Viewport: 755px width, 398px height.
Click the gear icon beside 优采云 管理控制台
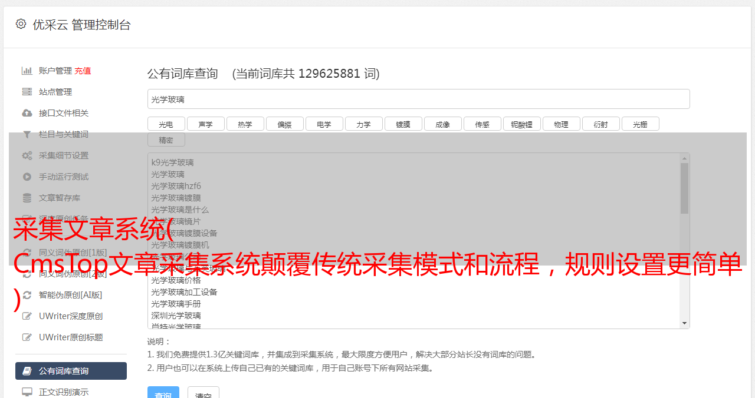point(21,24)
